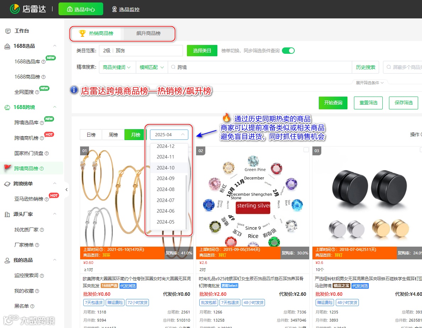The image size is (422, 328).
Task: Click the 跨境榜单 planet icon
Action: tap(7, 184)
